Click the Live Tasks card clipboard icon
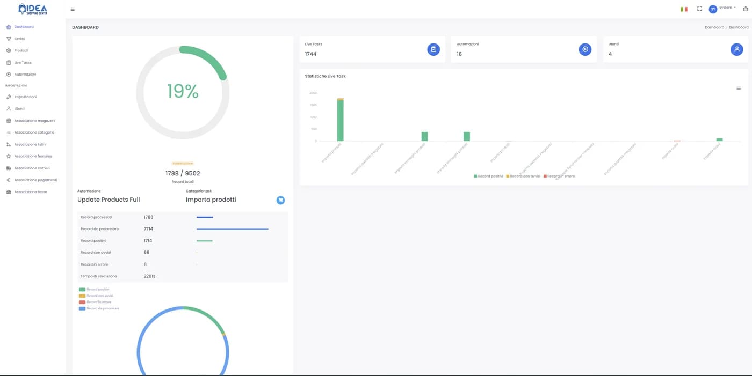 (x=433, y=49)
